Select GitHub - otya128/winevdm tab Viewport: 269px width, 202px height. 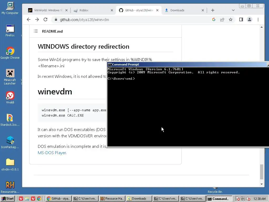(138, 10)
